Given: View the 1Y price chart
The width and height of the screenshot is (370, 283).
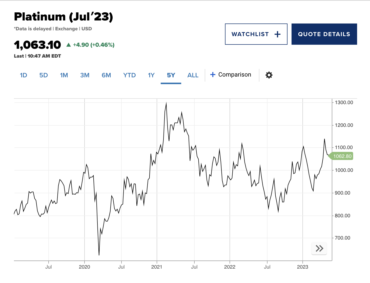Looking at the screenshot, I should pyautogui.click(x=151, y=75).
